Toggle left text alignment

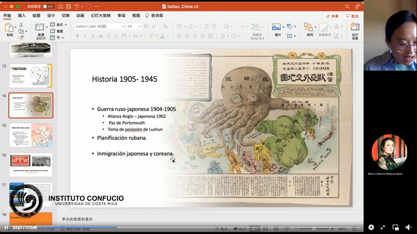(x=179, y=36)
